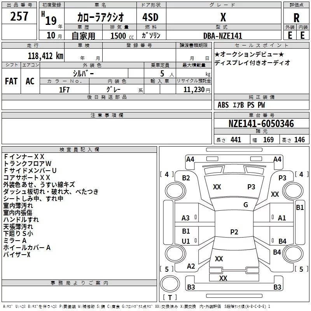The width and height of the screenshot is (311, 311).
Task: Click inspector note 天張薄汚れ
Action: coord(18,227)
